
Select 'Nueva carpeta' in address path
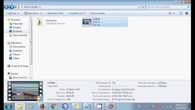(x=31, y=7)
